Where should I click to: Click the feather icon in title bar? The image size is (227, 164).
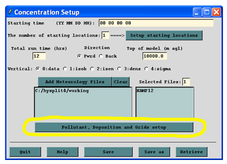click(10, 12)
